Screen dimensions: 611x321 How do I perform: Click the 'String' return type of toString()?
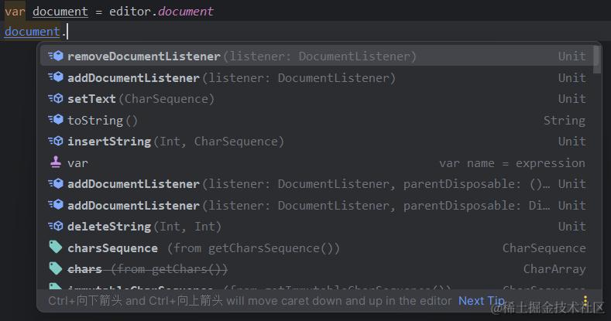565,120
